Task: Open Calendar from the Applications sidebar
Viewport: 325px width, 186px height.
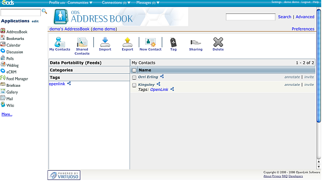Action: 13,45
